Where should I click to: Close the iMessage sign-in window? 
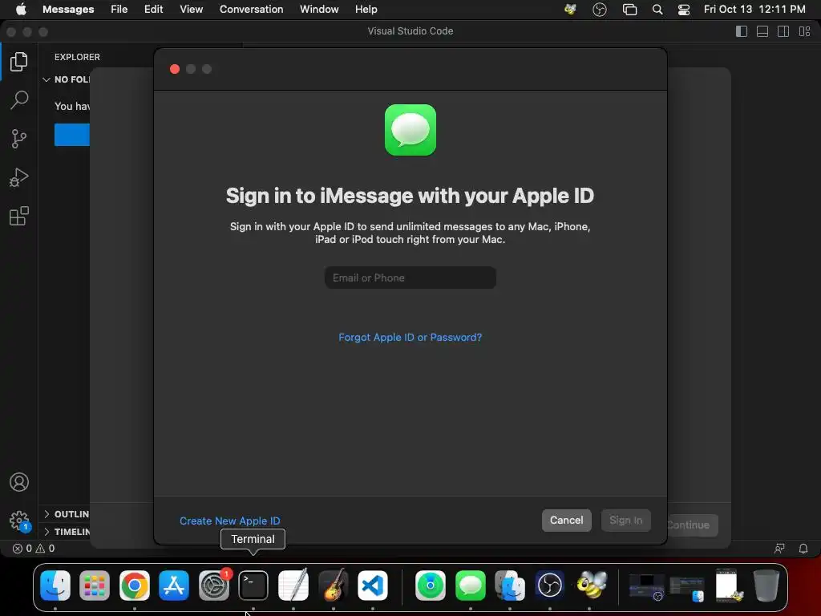click(175, 69)
